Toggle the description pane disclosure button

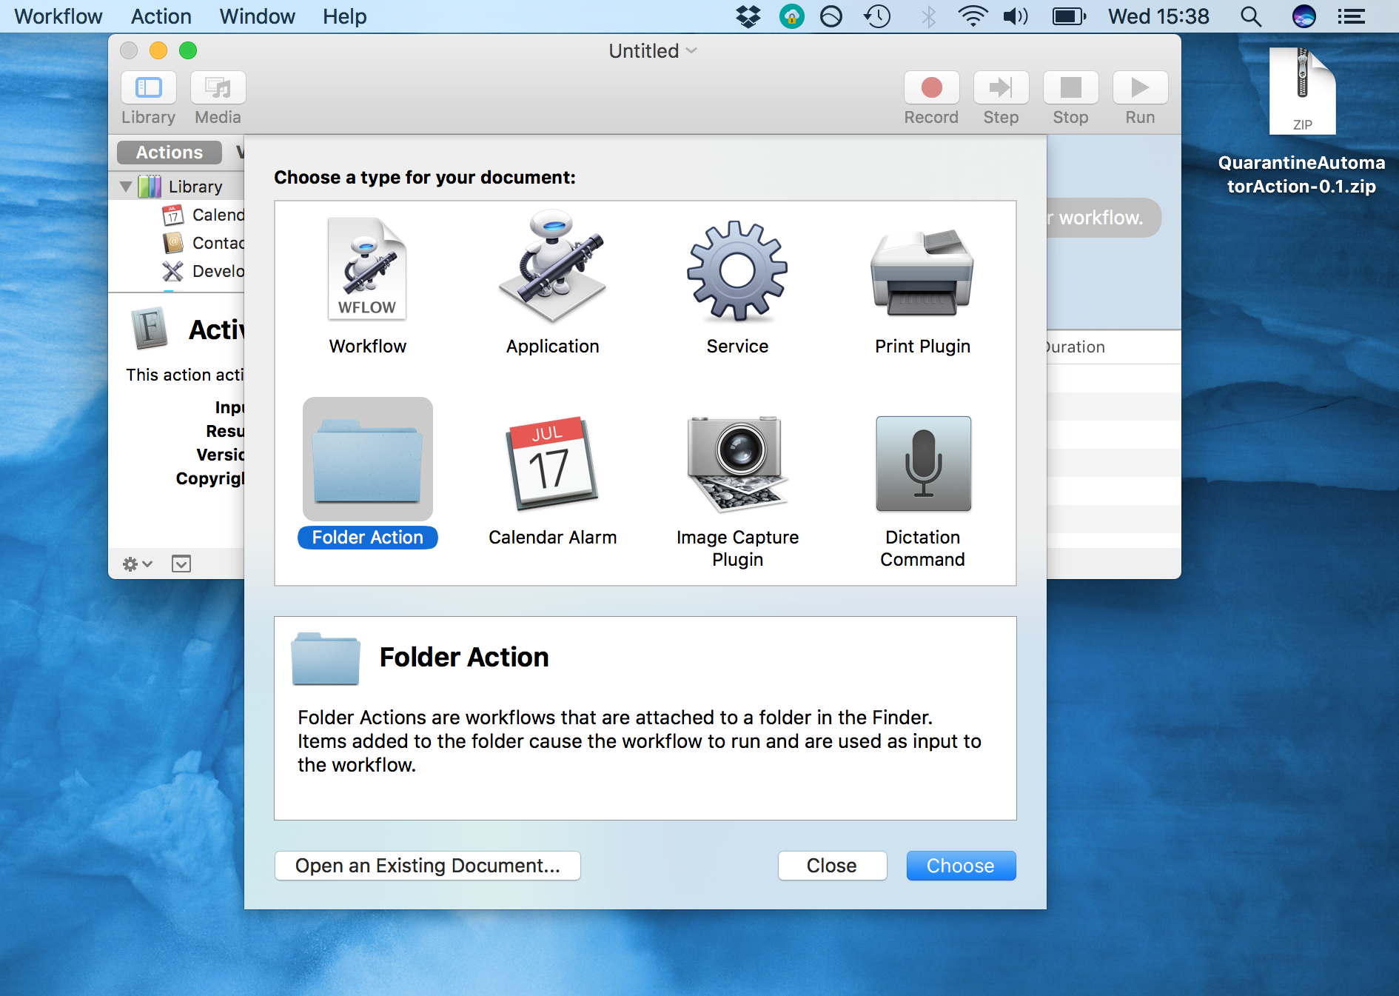coord(181,564)
